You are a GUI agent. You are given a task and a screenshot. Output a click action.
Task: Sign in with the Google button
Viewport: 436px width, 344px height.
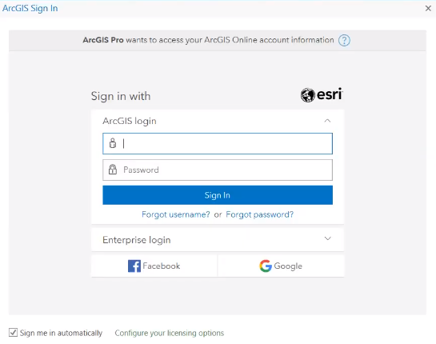pos(281,266)
